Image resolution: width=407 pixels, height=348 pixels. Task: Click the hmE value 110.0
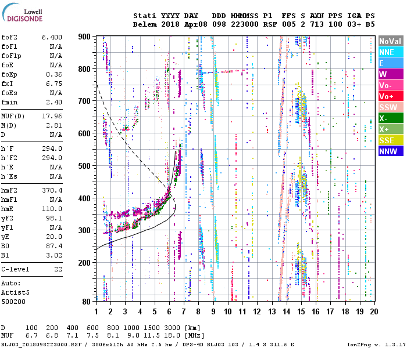pos(52,209)
